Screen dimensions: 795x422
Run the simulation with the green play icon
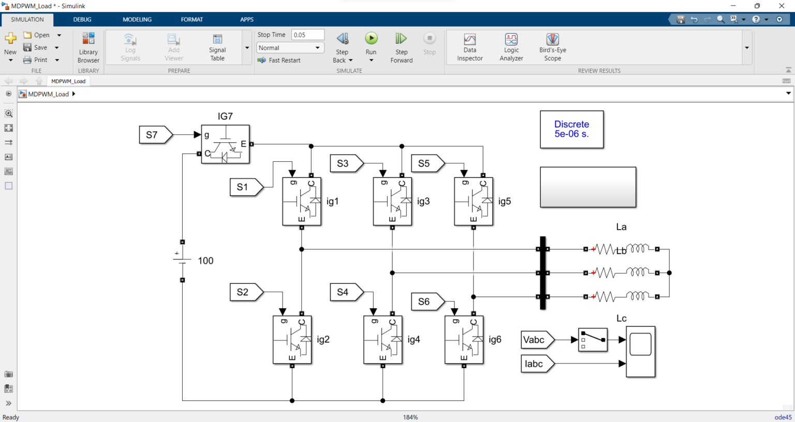371,39
